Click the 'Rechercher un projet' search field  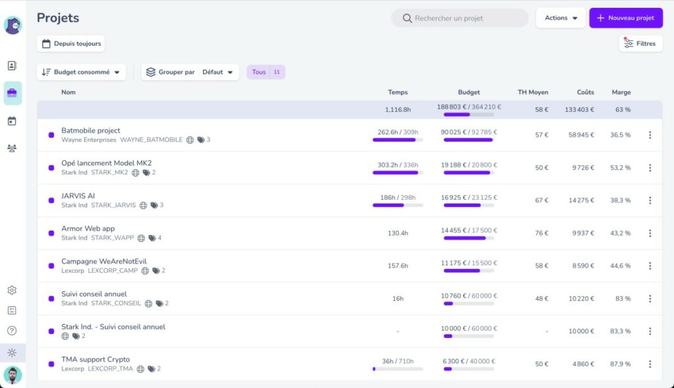[459, 18]
